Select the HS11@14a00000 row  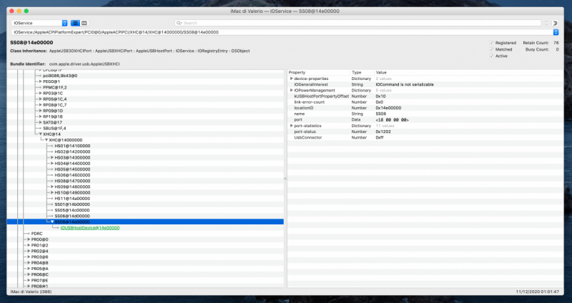click(145, 199)
